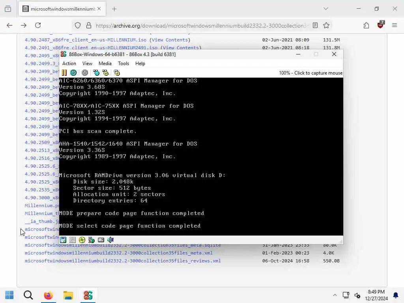The image size is (404, 303).
Task: Click date '02-Jun-2021 08:09'
Action: pyautogui.click(x=286, y=40)
